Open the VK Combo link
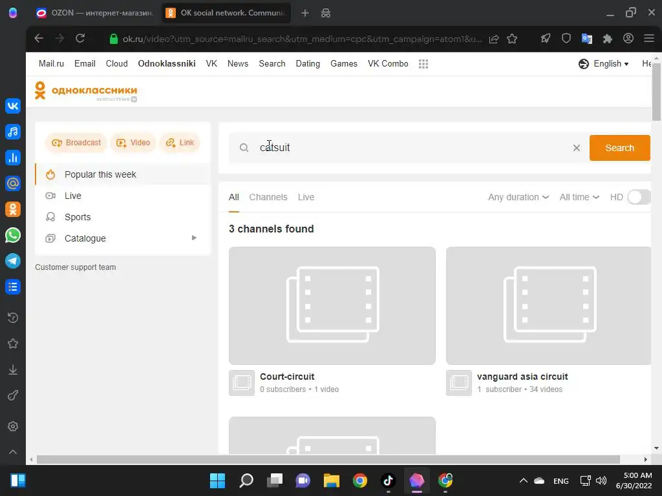This screenshot has height=496, width=662. click(388, 64)
